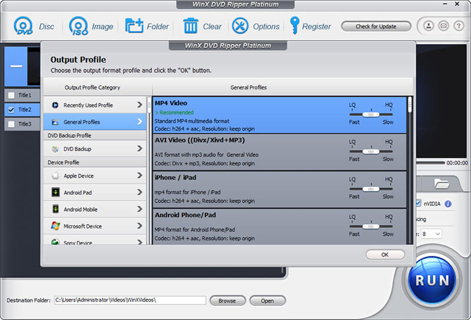Click the nVIDIA info icon
The height and width of the screenshot is (320, 471).
tap(448, 204)
